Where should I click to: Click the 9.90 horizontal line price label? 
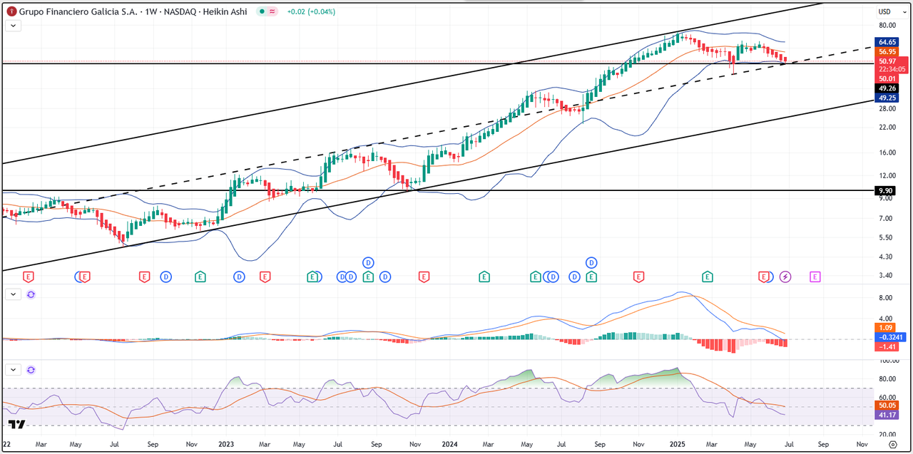(x=885, y=190)
